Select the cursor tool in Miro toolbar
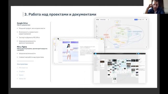The width and height of the screenshot is (168, 94). pyautogui.click(x=97, y=25)
